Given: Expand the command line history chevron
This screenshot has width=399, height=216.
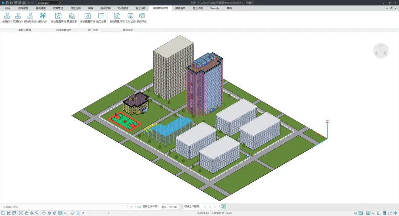Looking at the screenshot, I should click(x=131, y=207).
